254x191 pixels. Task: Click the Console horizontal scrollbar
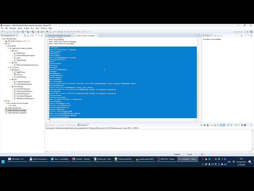(148, 152)
